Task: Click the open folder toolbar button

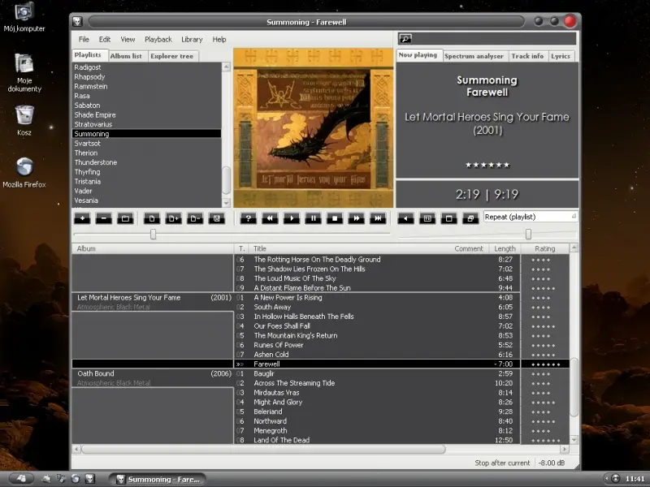Action: tap(125, 218)
